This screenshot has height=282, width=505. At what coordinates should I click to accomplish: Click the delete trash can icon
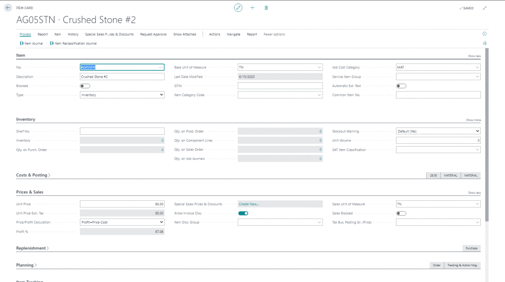point(266,8)
